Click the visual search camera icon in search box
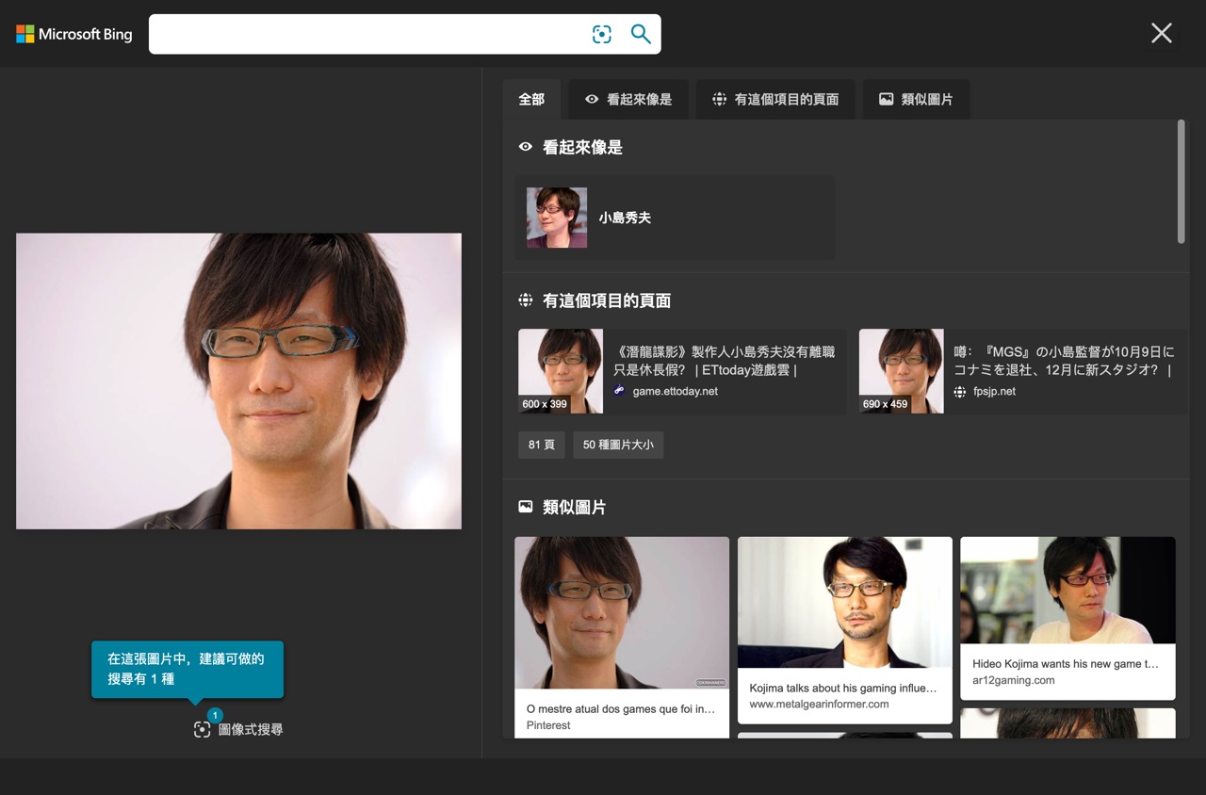 click(x=602, y=34)
